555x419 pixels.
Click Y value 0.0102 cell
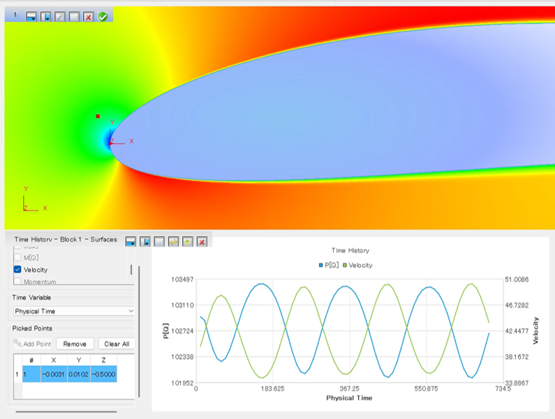[79, 374]
